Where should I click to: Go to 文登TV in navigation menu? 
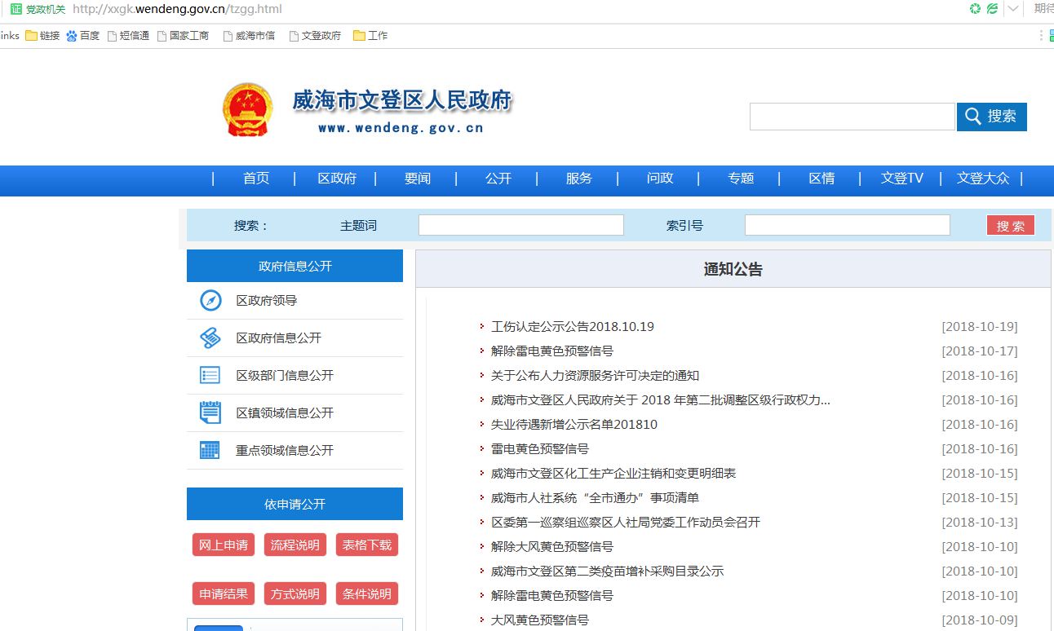pos(901,179)
